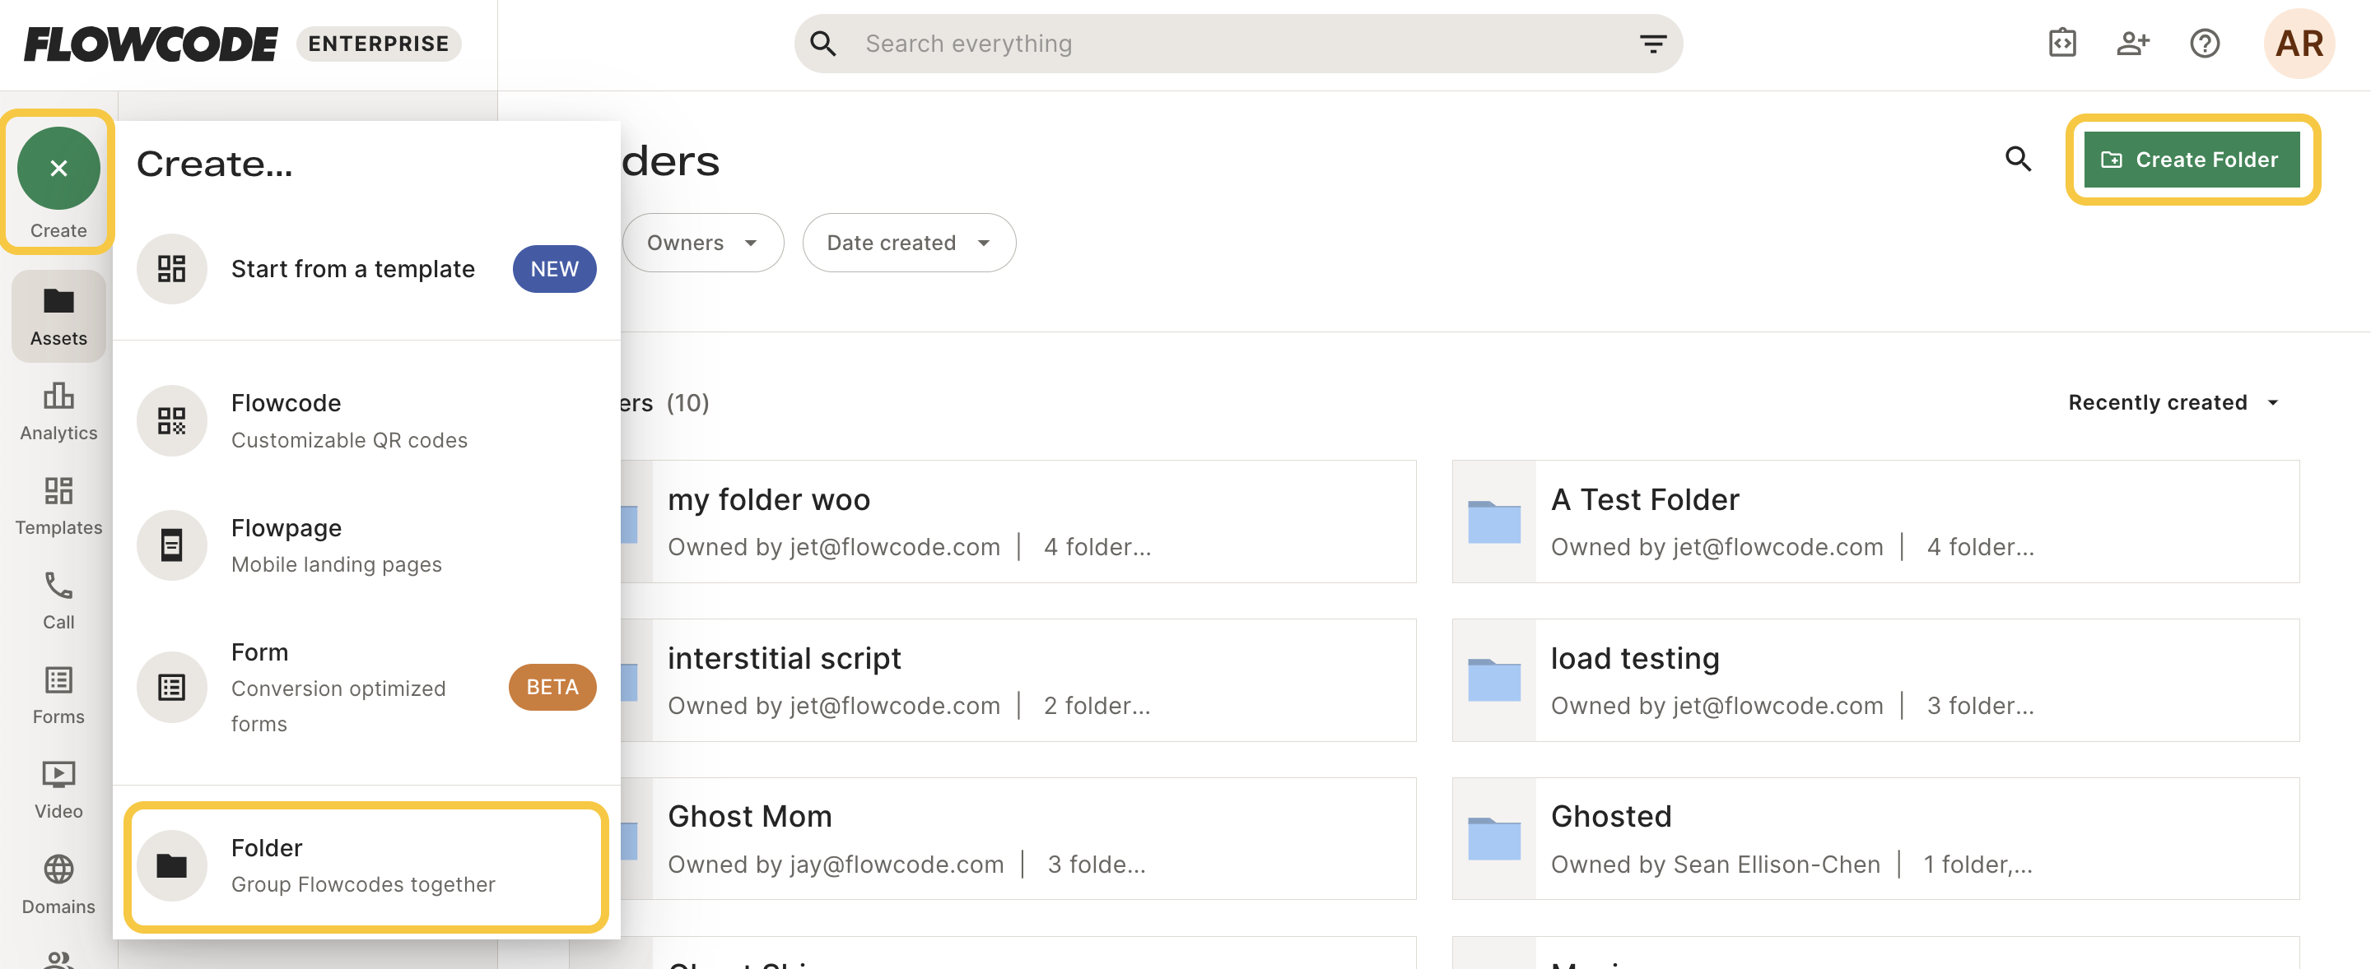
Task: Click the QR code icon beside Flowcode
Action: point(171,420)
